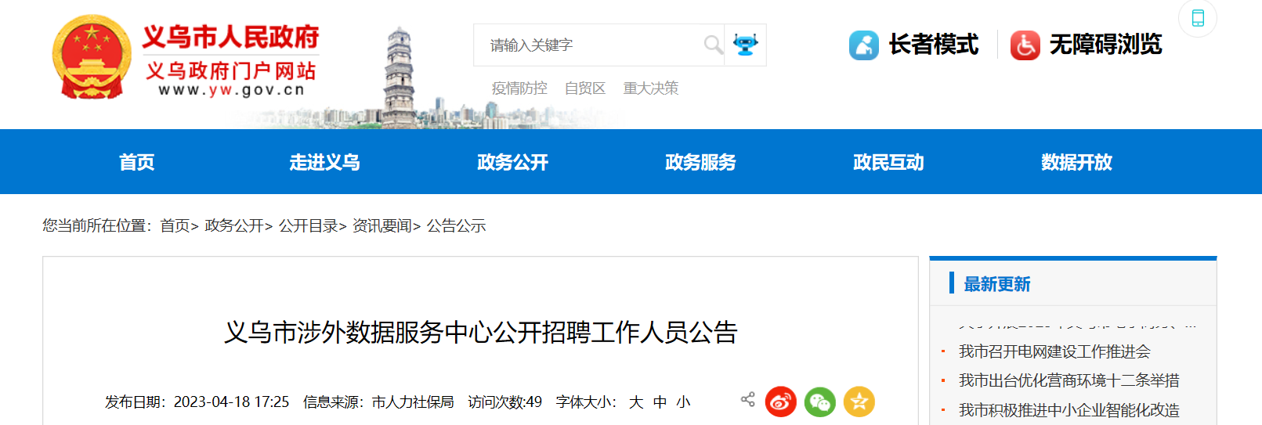Select the 走进义乌 nav item

(324, 162)
